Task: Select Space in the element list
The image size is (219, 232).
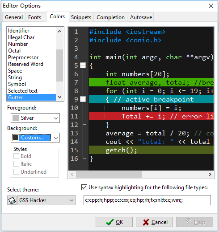Action: click(x=31, y=71)
